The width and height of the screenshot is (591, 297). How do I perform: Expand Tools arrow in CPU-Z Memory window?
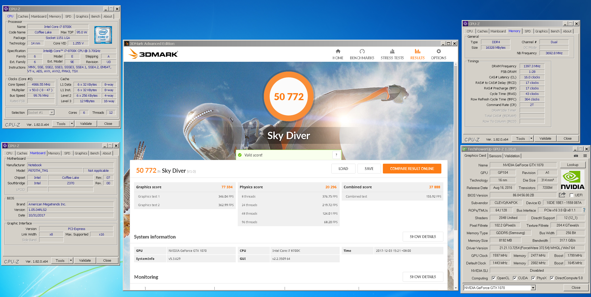click(x=531, y=138)
